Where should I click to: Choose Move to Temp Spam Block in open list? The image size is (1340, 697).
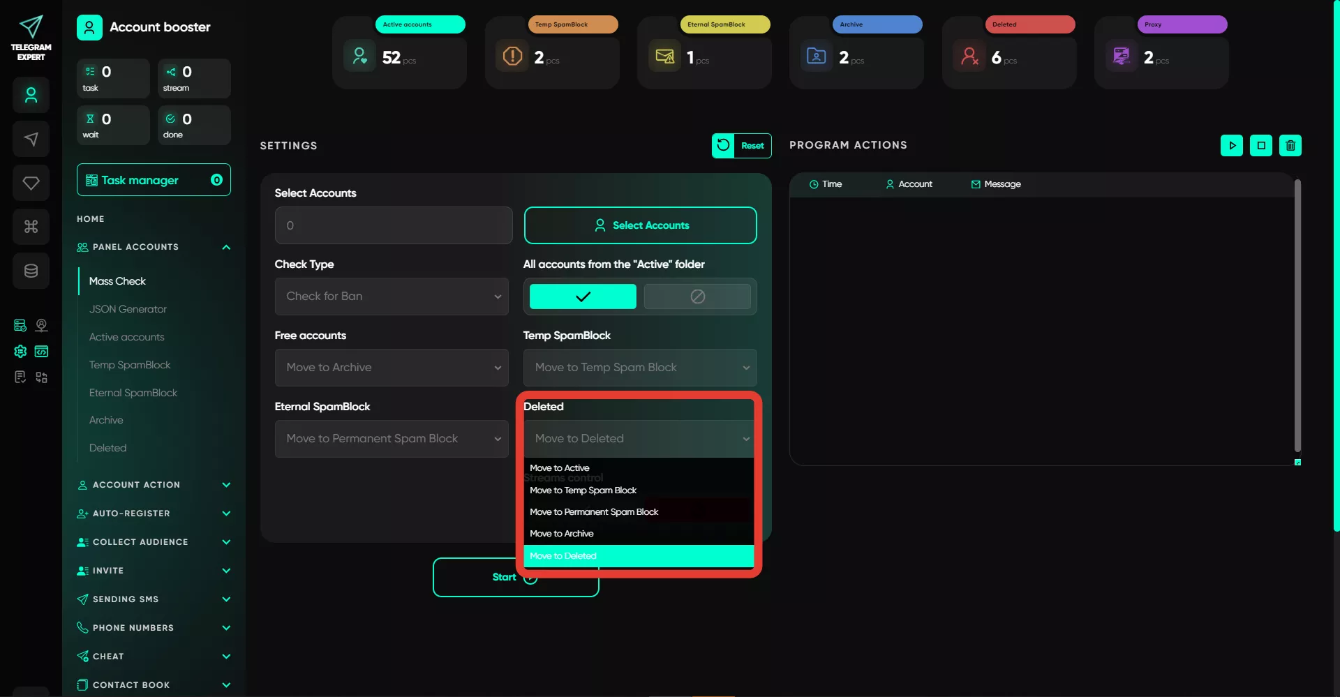point(639,490)
